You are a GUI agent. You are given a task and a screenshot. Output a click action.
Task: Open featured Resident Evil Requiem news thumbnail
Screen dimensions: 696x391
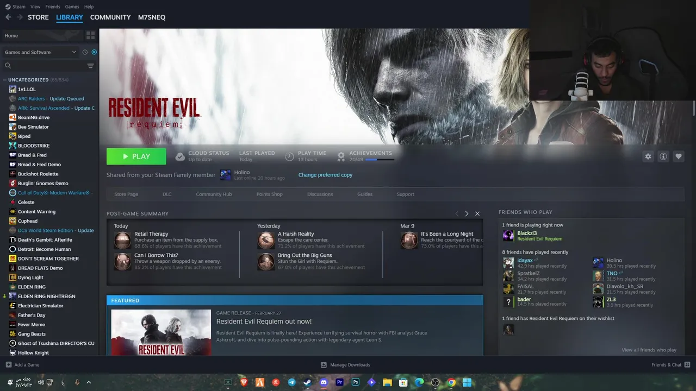click(x=161, y=332)
